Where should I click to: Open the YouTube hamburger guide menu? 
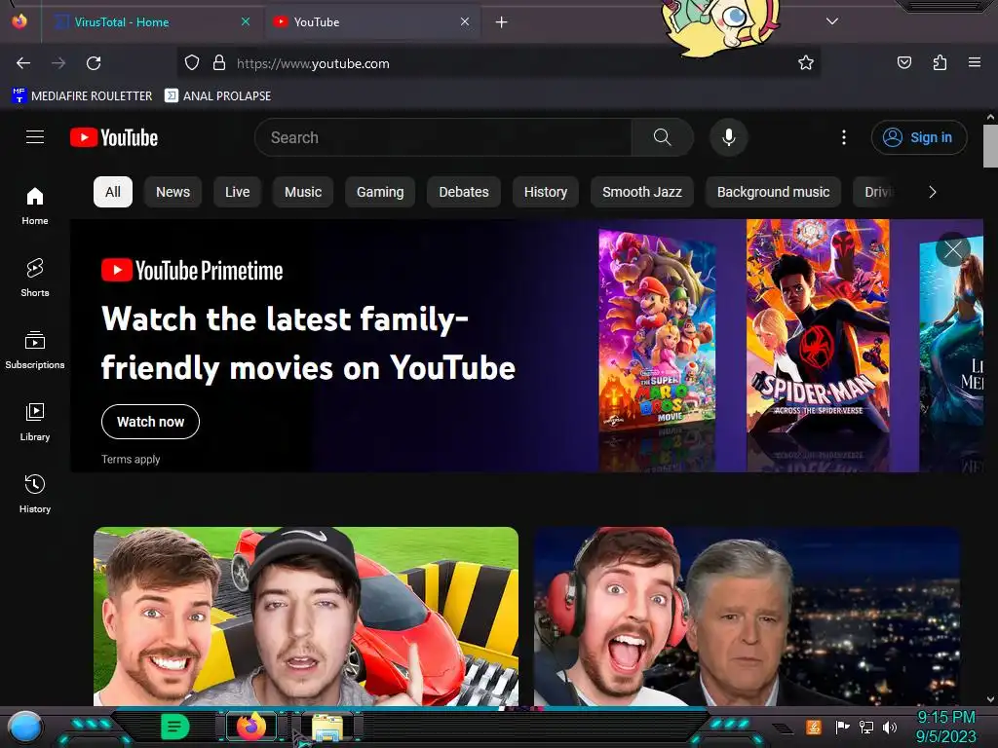coord(35,137)
